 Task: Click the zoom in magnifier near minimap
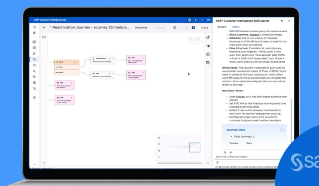tap(159, 138)
